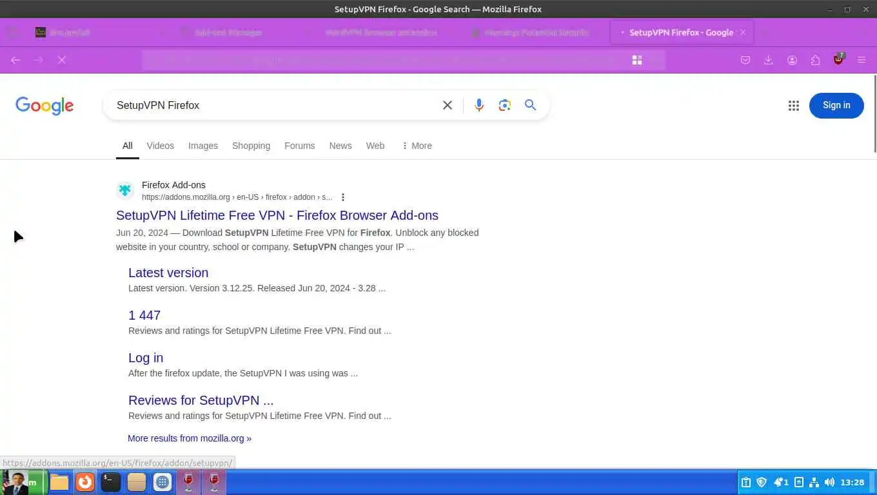
Task: Switch to Forums results
Action: (x=299, y=146)
